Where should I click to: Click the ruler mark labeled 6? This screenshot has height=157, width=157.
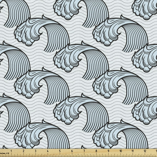click(x=72, y=151)
